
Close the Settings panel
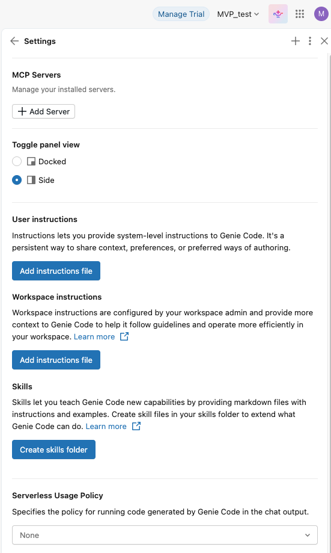pos(324,41)
